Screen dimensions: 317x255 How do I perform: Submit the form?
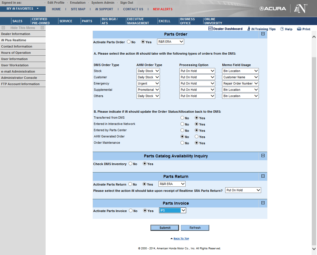[x=165, y=228]
